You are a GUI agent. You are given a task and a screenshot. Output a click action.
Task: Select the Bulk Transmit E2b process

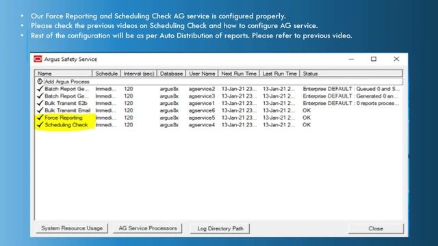pyautogui.click(x=219, y=103)
